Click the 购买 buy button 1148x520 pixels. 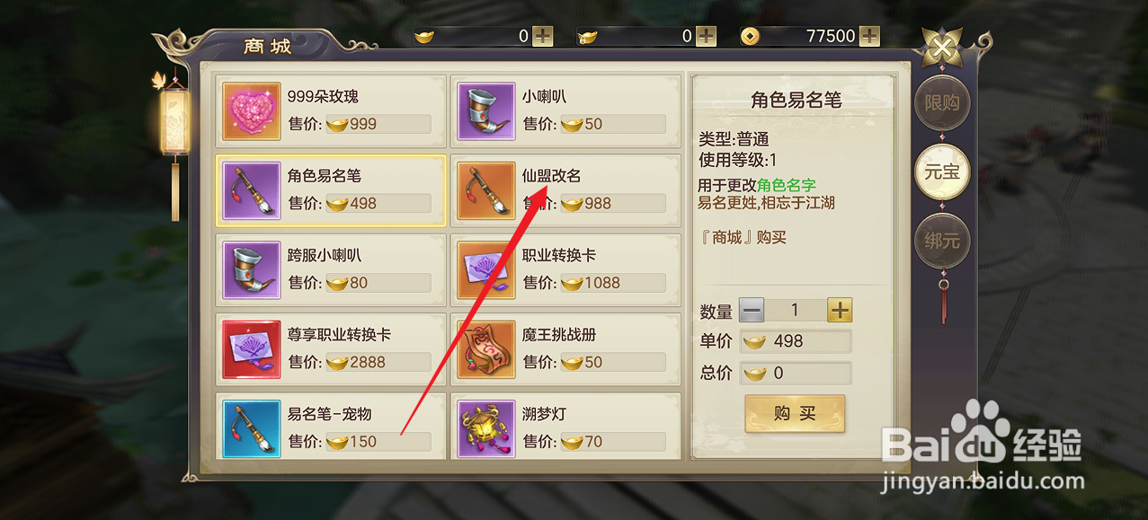795,413
